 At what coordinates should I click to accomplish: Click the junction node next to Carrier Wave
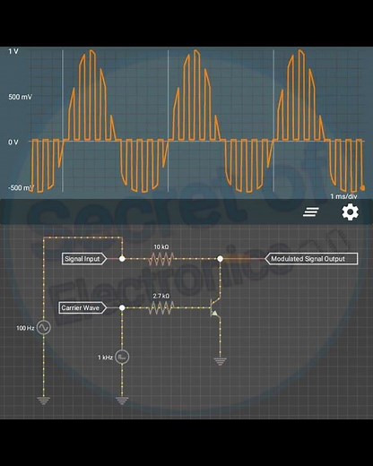pyautogui.click(x=122, y=307)
